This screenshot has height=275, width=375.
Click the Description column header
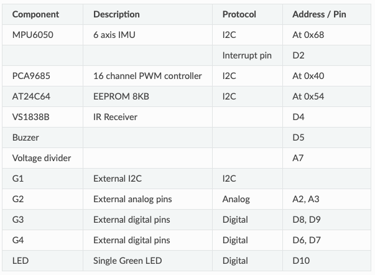[x=116, y=14]
